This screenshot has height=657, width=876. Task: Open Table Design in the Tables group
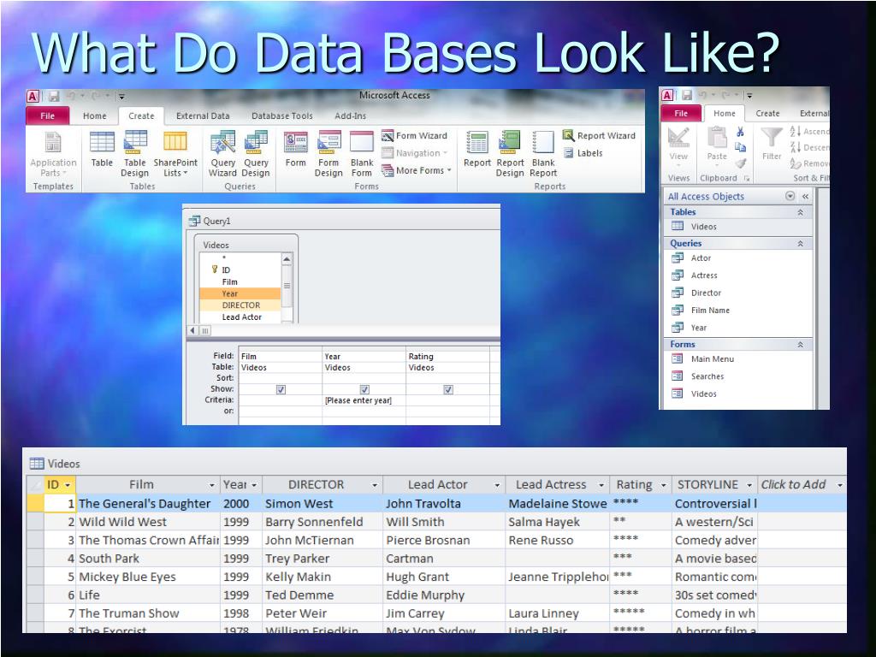pyautogui.click(x=134, y=154)
